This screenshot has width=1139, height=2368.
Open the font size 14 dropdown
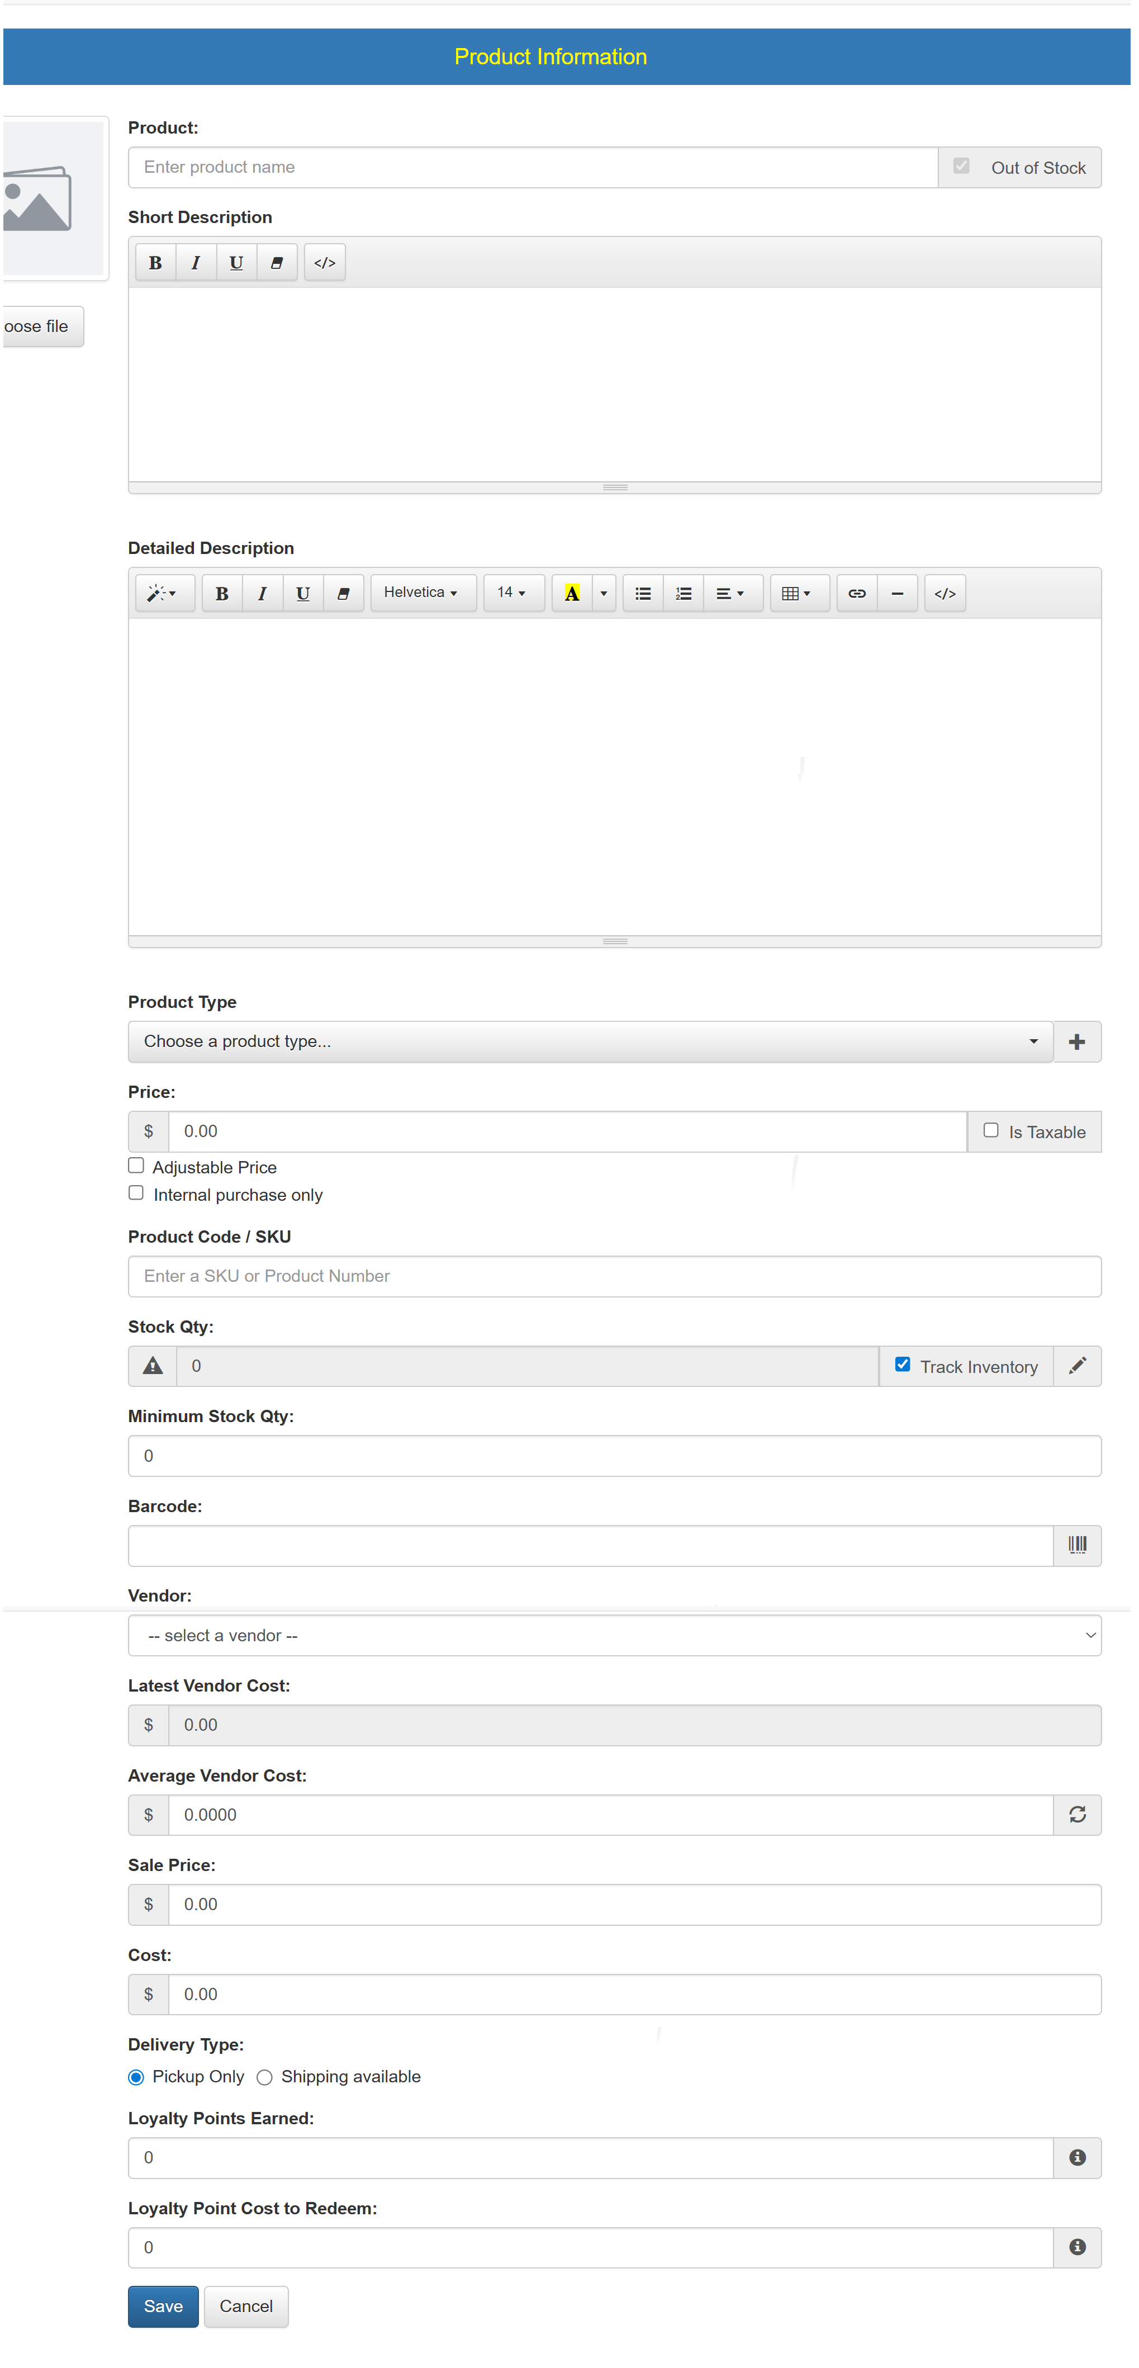(x=511, y=593)
